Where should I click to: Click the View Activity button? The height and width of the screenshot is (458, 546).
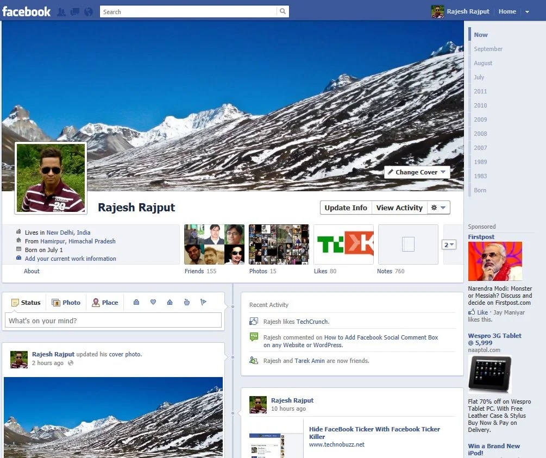[399, 208]
